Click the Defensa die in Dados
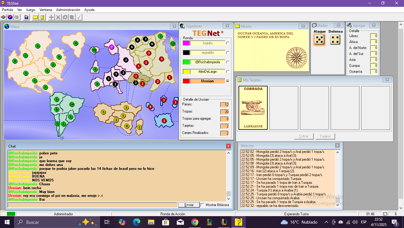The image size is (404, 228). (335, 40)
